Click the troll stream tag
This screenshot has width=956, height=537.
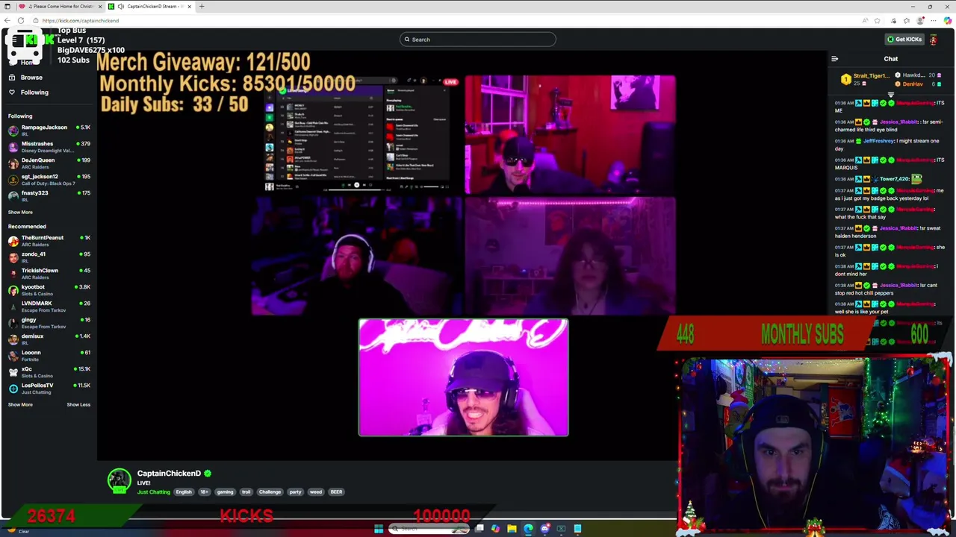pos(246,492)
